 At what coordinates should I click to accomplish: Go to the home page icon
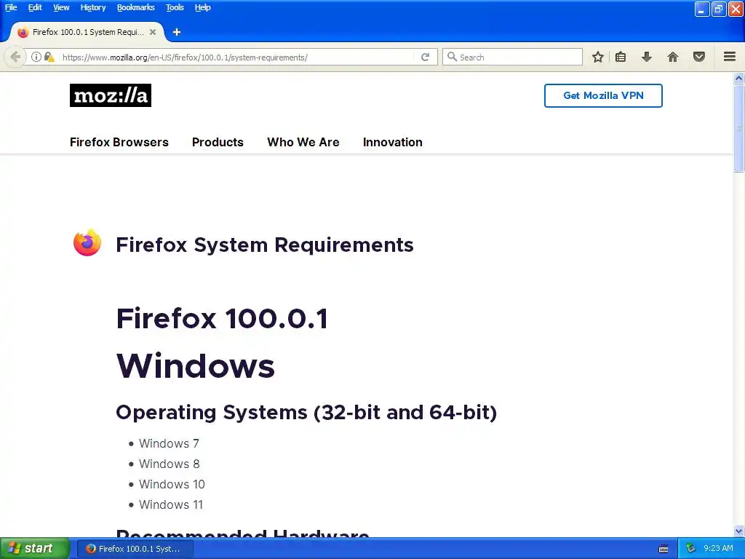673,57
